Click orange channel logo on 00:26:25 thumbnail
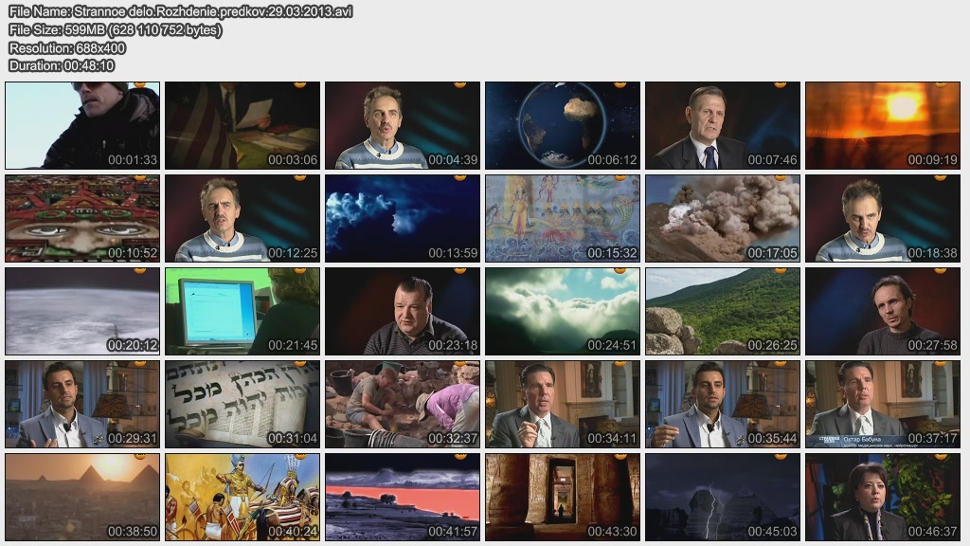The image size is (970, 546). [780, 270]
